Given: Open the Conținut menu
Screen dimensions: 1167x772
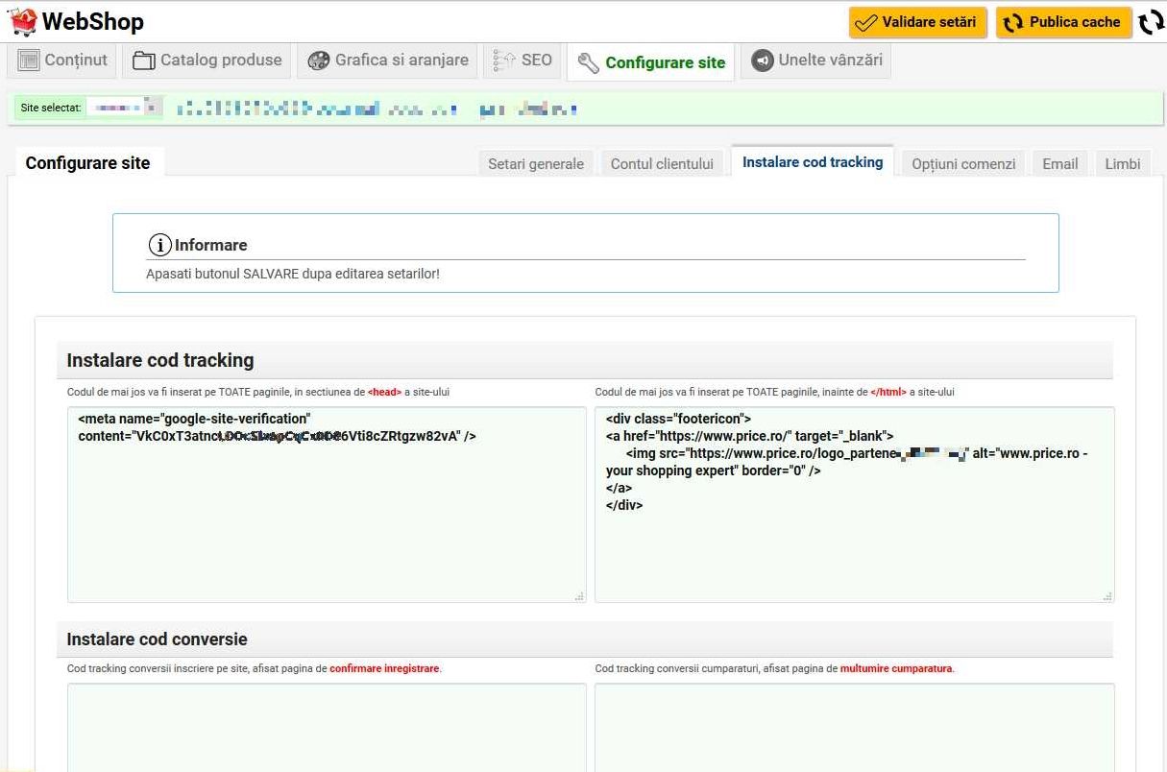Looking at the screenshot, I should click(x=62, y=60).
